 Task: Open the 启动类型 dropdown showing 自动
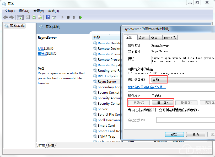point(183,80)
